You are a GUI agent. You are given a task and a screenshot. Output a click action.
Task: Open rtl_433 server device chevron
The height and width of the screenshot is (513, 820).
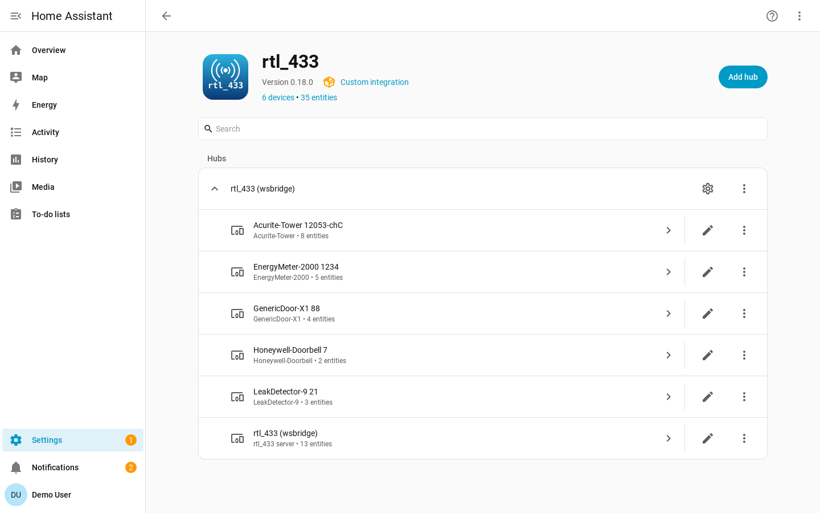coord(669,438)
